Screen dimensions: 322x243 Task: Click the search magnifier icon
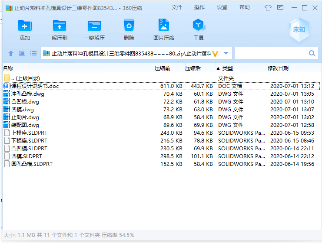312,53
